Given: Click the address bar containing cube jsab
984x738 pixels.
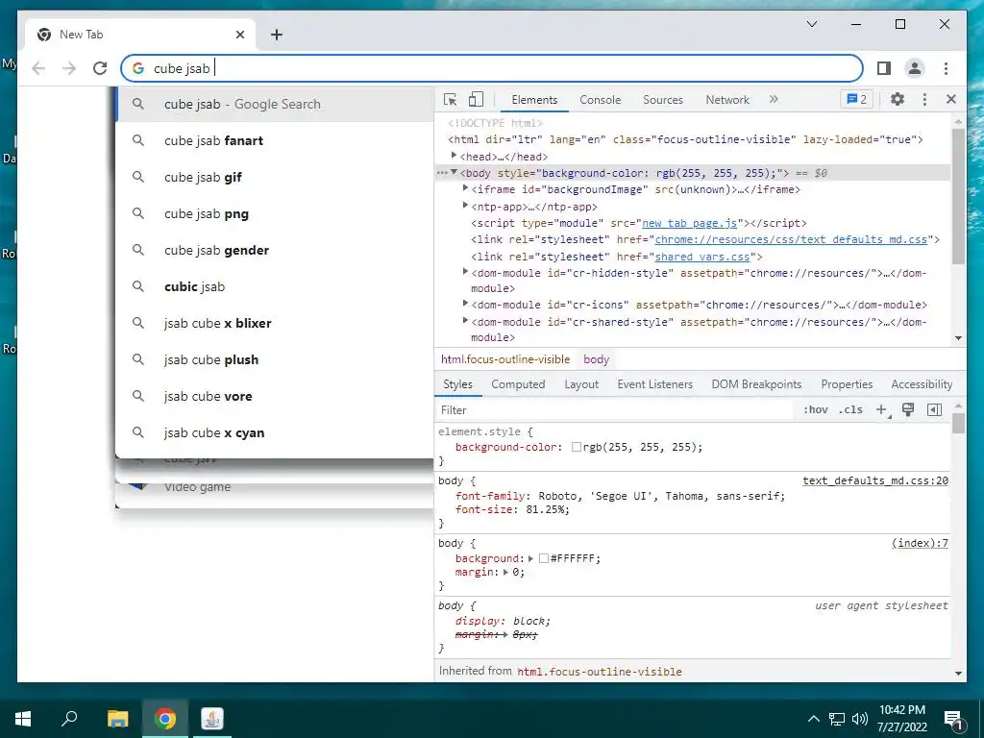Looking at the screenshot, I should pyautogui.click(x=492, y=68).
